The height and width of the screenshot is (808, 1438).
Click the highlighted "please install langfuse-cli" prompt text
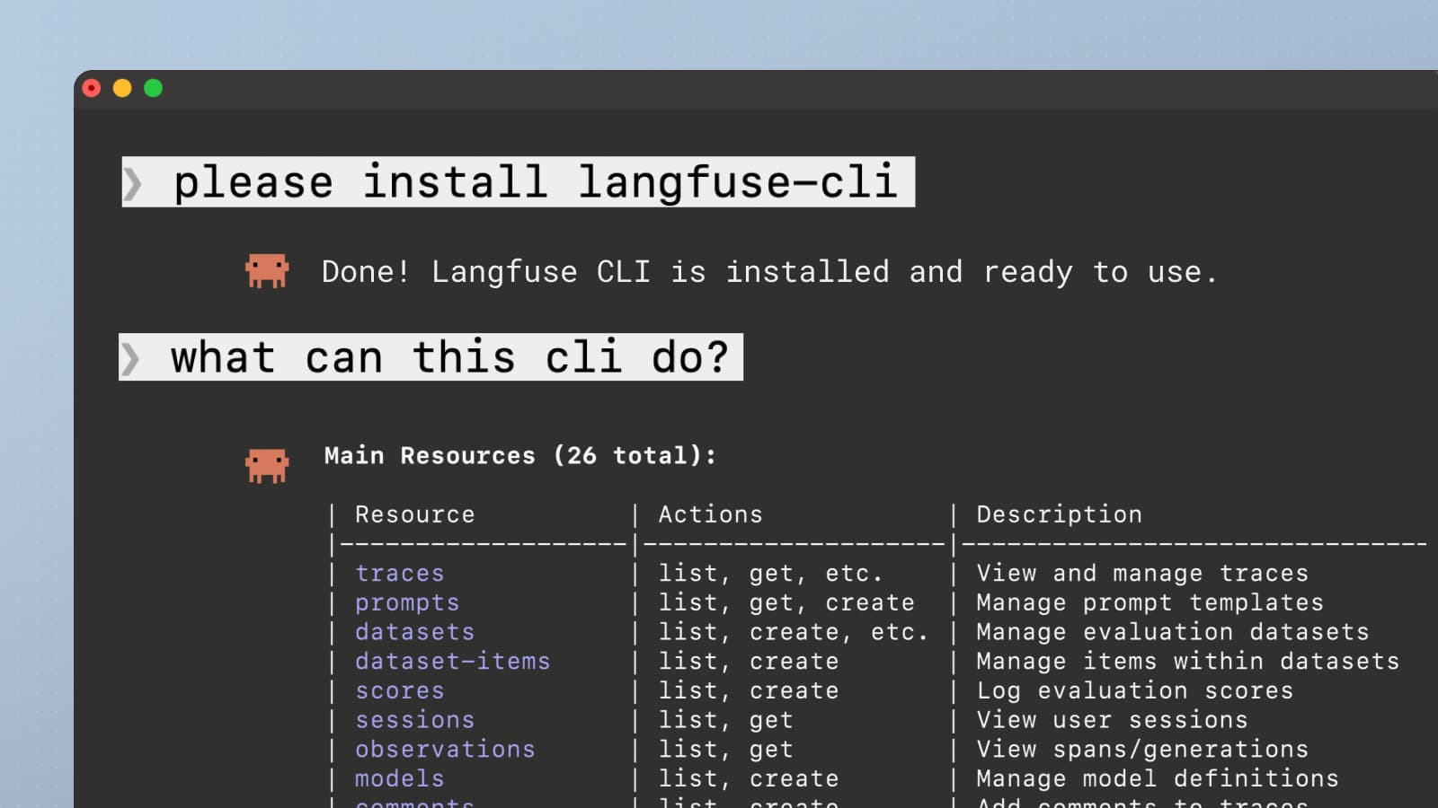[x=537, y=182]
